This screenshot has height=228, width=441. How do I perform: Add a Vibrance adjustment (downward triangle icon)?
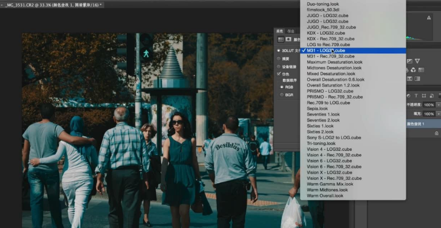(417, 61)
